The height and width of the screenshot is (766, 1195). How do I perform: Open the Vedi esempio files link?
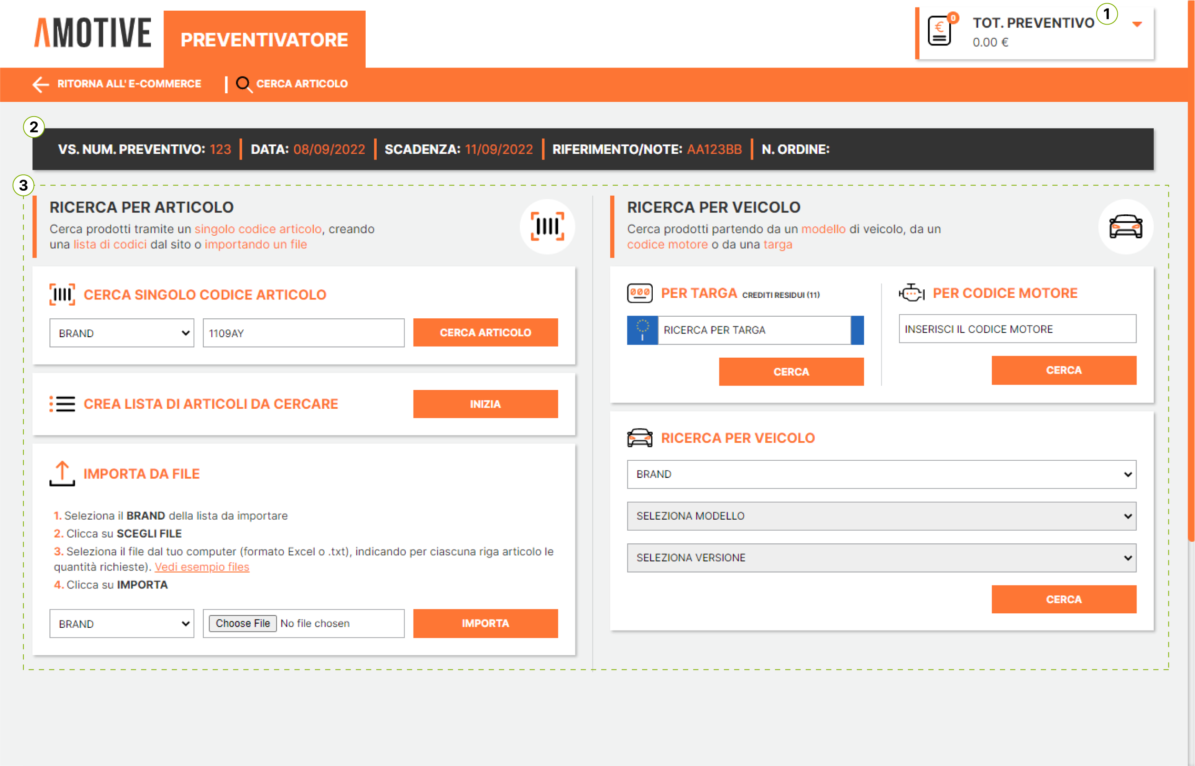click(x=202, y=567)
